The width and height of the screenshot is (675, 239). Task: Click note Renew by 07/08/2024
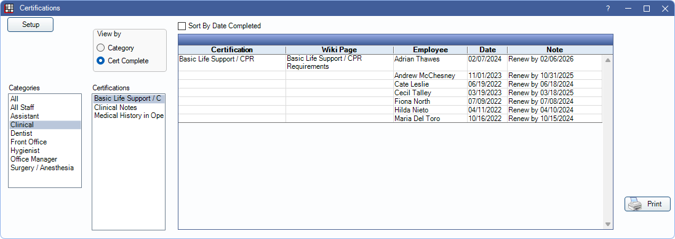click(555, 101)
